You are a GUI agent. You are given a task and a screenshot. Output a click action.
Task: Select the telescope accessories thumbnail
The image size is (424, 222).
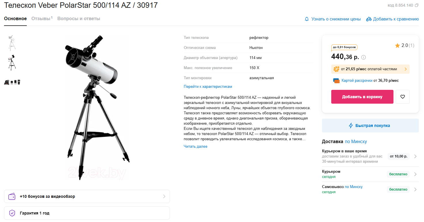12,82
